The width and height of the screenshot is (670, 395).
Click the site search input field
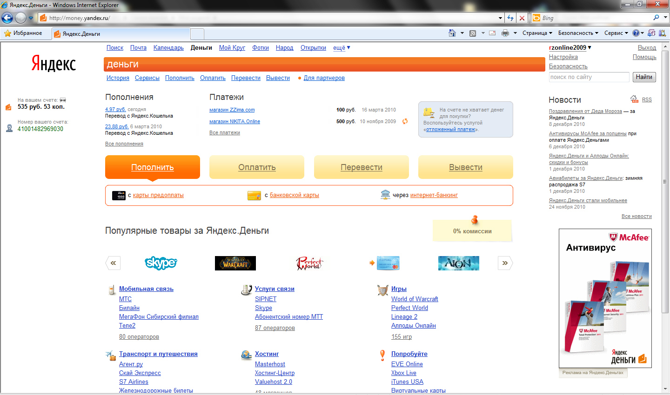[x=589, y=77]
